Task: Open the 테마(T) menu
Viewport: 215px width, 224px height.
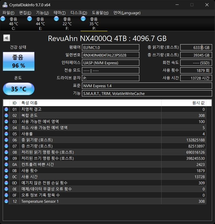Action: tap(60, 13)
